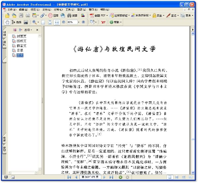Click the page number field 第369/478页
The height and width of the screenshot is (183, 198).
pos(90,177)
